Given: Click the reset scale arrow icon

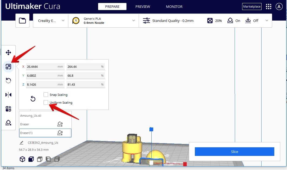Looking at the screenshot, I should point(33,99).
